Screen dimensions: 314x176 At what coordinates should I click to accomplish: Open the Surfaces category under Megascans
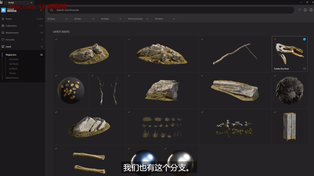tap(13, 68)
